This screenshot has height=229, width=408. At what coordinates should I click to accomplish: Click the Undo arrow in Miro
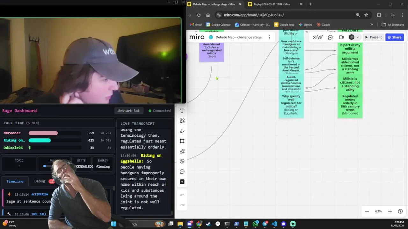(x=182, y=195)
